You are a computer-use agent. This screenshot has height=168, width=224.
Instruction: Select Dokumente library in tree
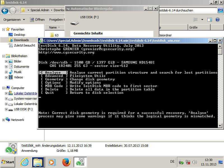(22, 67)
